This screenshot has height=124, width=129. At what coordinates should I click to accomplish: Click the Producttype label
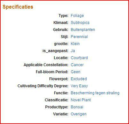click(57, 107)
